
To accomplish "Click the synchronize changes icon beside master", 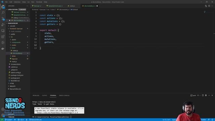I will [15, 120].
